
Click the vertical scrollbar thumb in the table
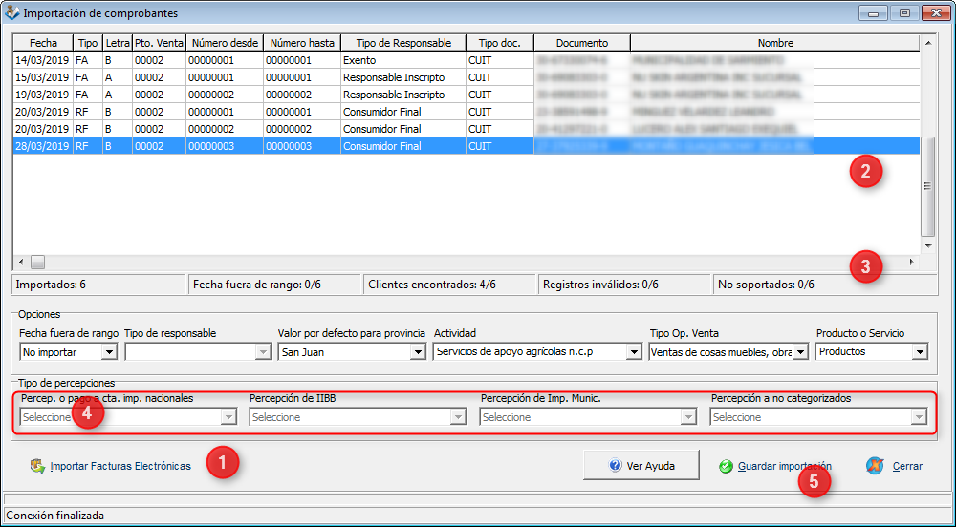pyautogui.click(x=927, y=186)
